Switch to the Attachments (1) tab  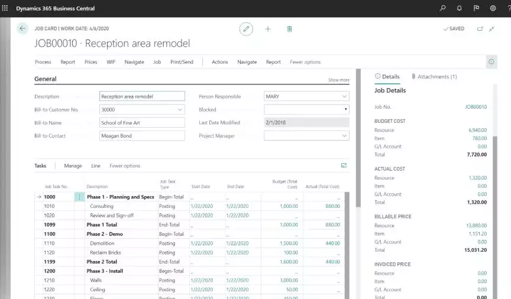click(x=434, y=77)
